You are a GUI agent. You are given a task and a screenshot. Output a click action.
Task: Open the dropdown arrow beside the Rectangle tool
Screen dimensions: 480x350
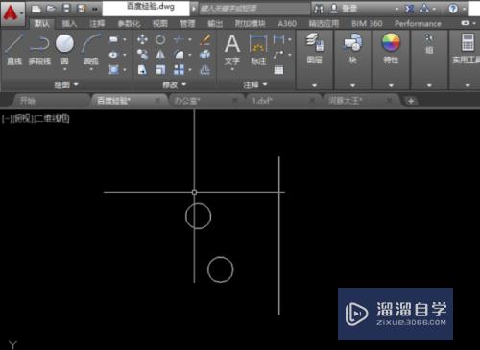(125, 39)
